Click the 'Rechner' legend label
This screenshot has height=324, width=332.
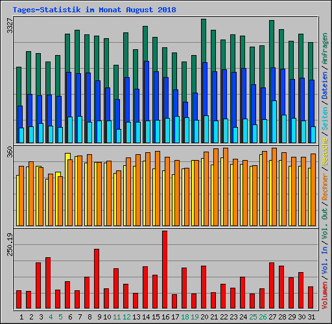pos(325,186)
